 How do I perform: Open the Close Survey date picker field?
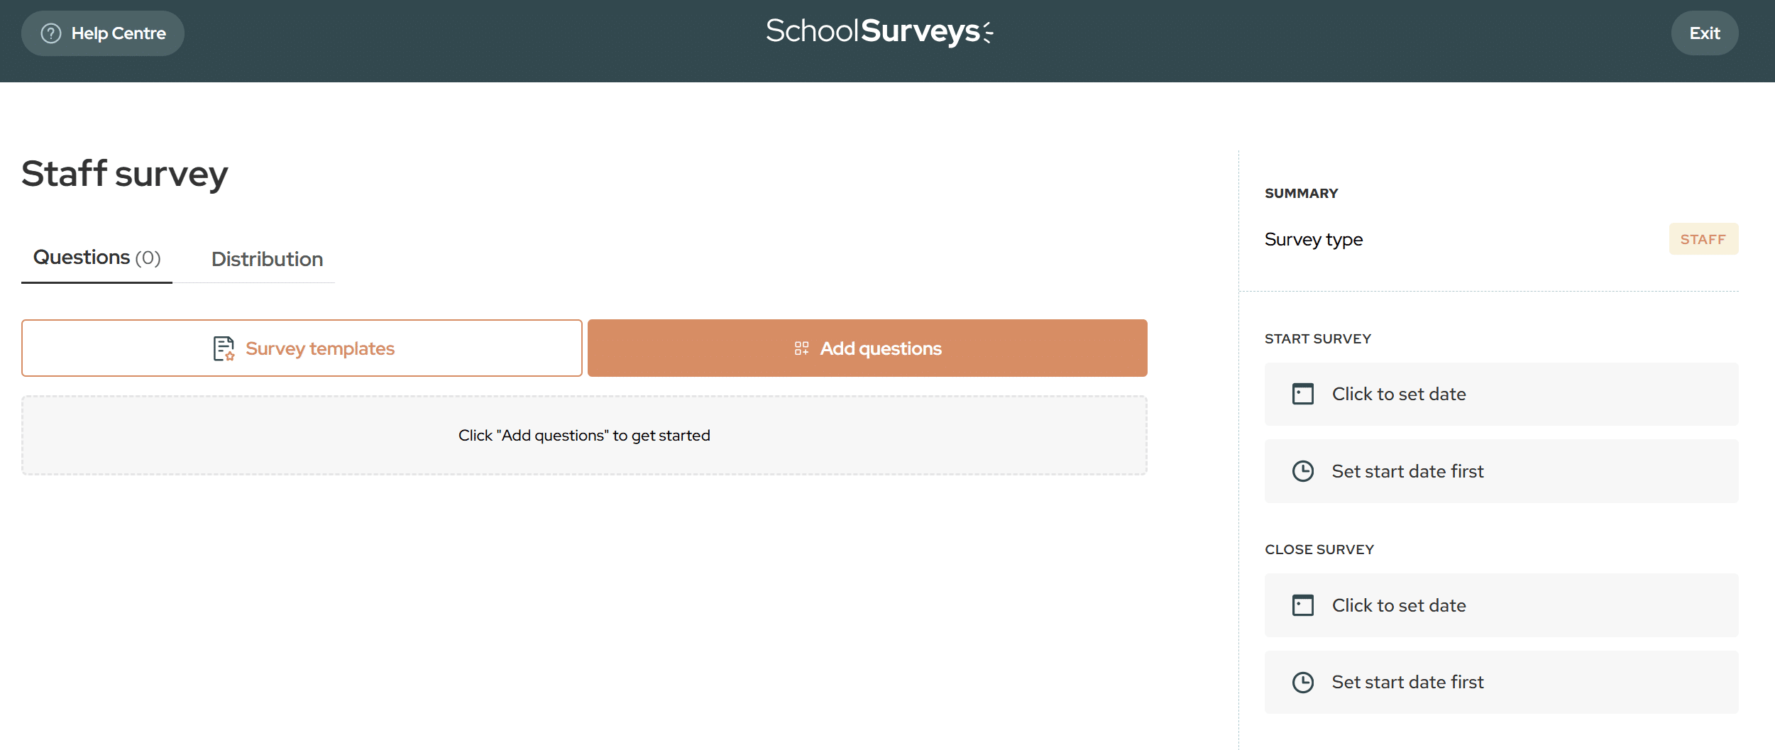(1500, 605)
